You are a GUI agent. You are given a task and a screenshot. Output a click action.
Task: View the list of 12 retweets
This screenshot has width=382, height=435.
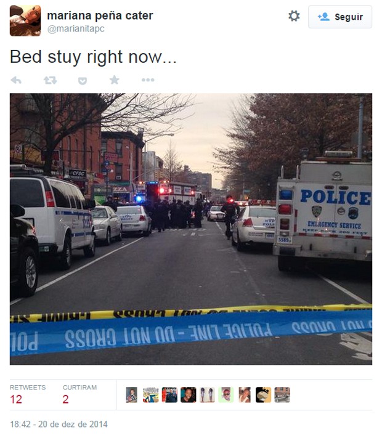point(28,394)
